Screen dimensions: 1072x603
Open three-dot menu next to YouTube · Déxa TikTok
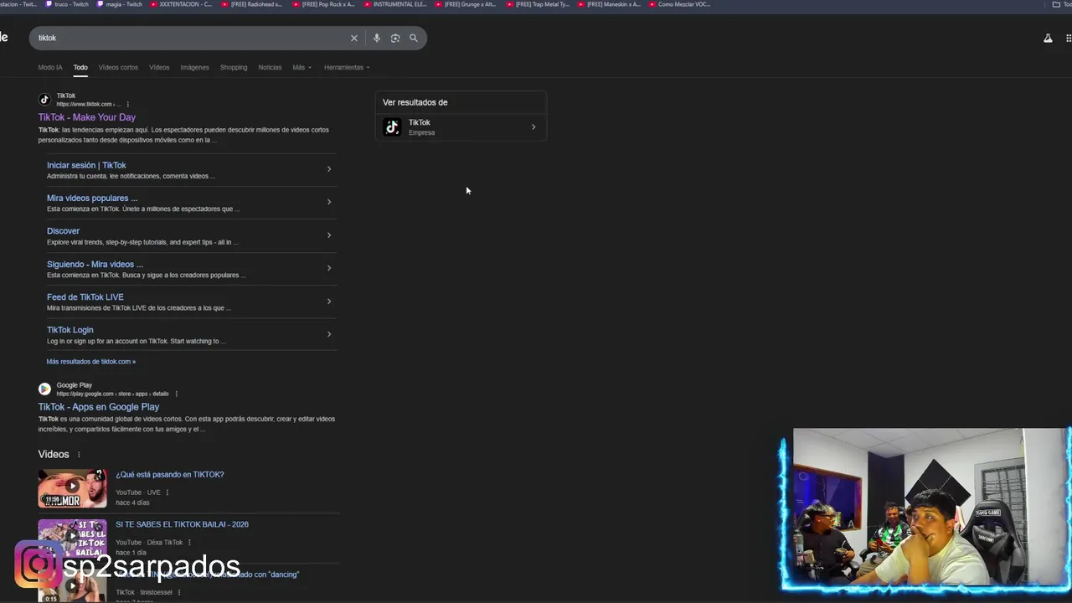click(x=190, y=542)
